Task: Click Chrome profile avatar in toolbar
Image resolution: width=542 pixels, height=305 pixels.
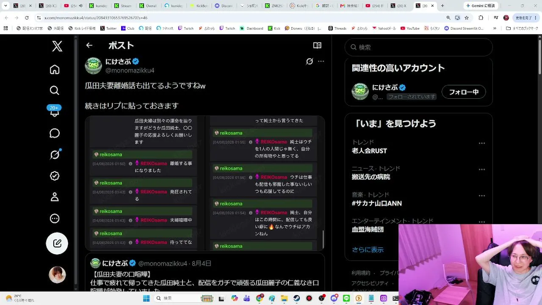Action: coord(506,18)
